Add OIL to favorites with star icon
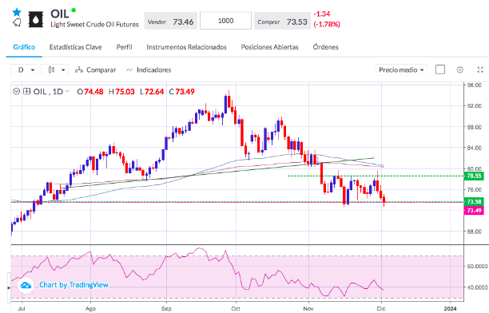Viewport: 489px width, 313px height. tap(17, 12)
